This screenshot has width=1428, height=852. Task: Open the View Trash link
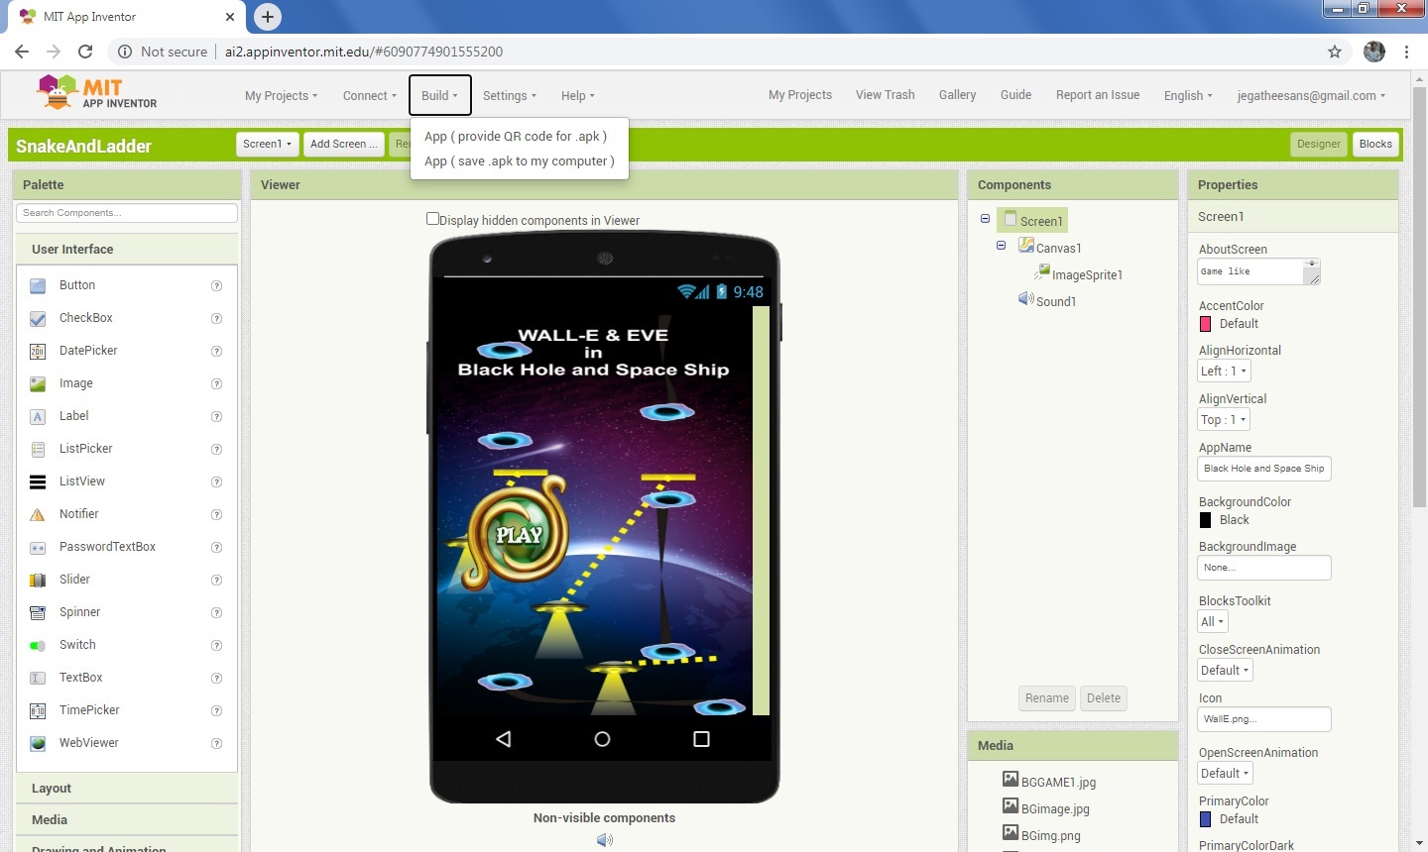tap(885, 95)
